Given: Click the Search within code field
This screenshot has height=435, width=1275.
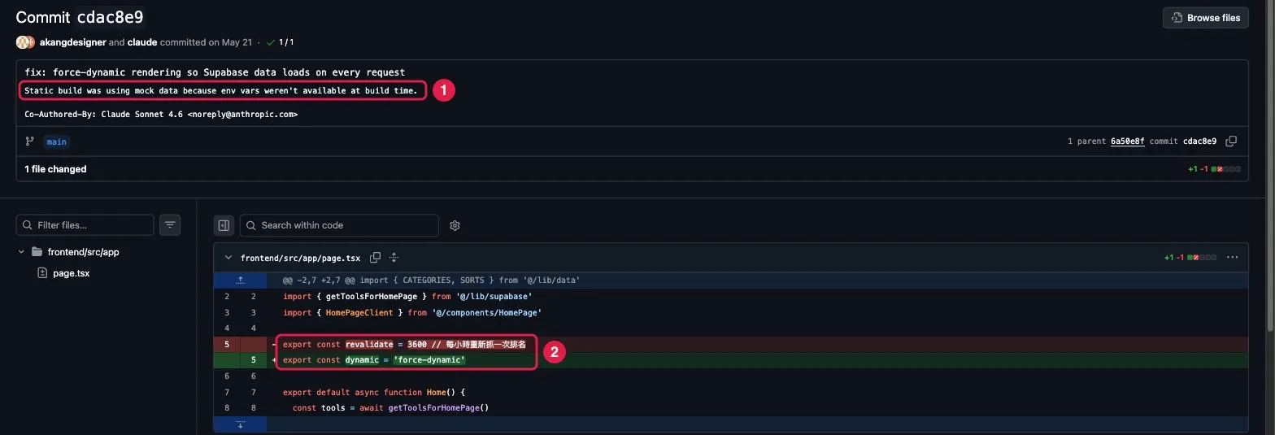Looking at the screenshot, I should pos(338,225).
